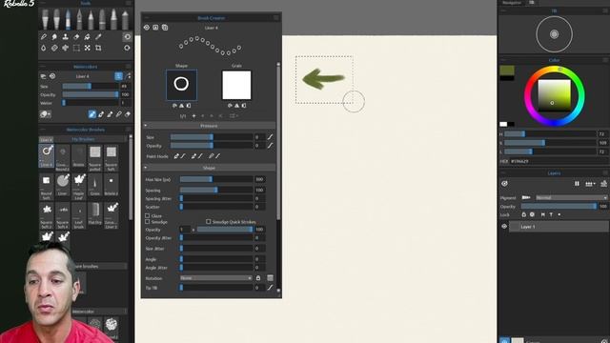
Task: Click the first Lock icon in Layers
Action: click(x=523, y=214)
